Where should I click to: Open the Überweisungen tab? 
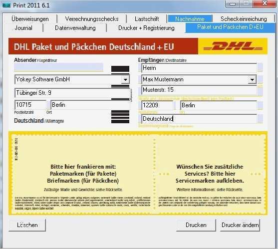click(x=30, y=19)
